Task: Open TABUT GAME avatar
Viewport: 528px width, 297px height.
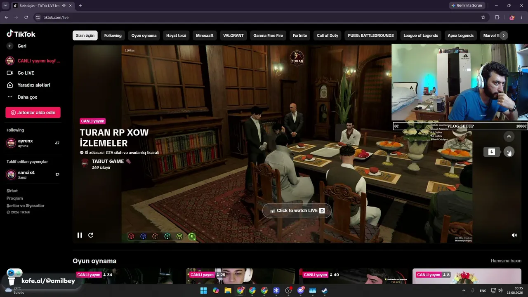Action: pos(85,163)
